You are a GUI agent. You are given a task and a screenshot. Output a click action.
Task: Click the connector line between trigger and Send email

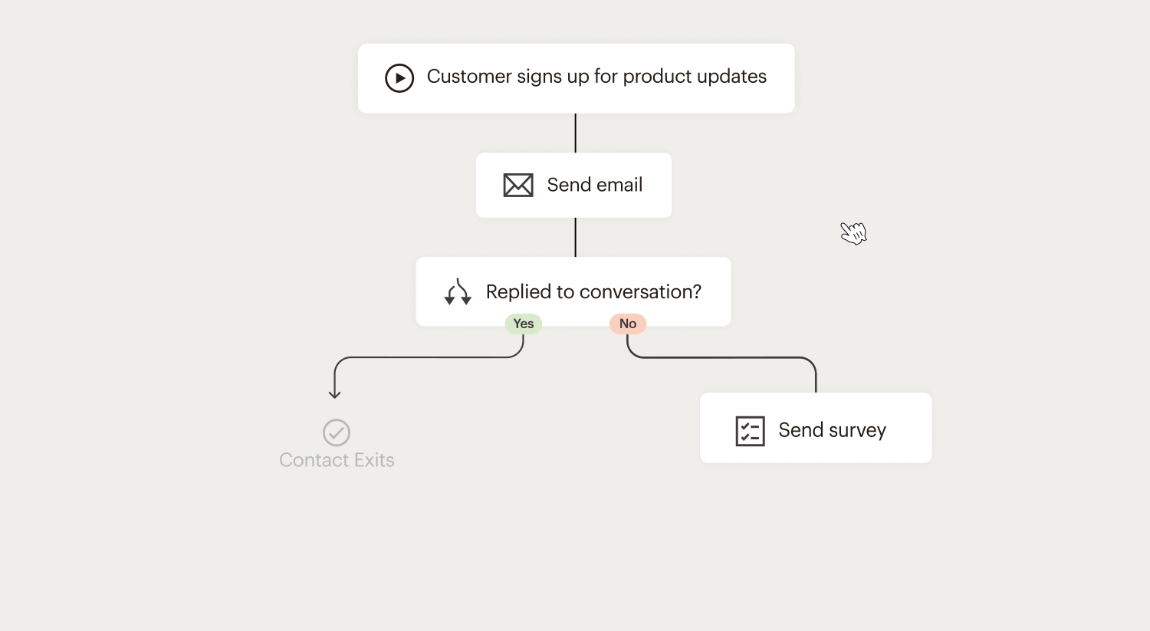[576, 133]
